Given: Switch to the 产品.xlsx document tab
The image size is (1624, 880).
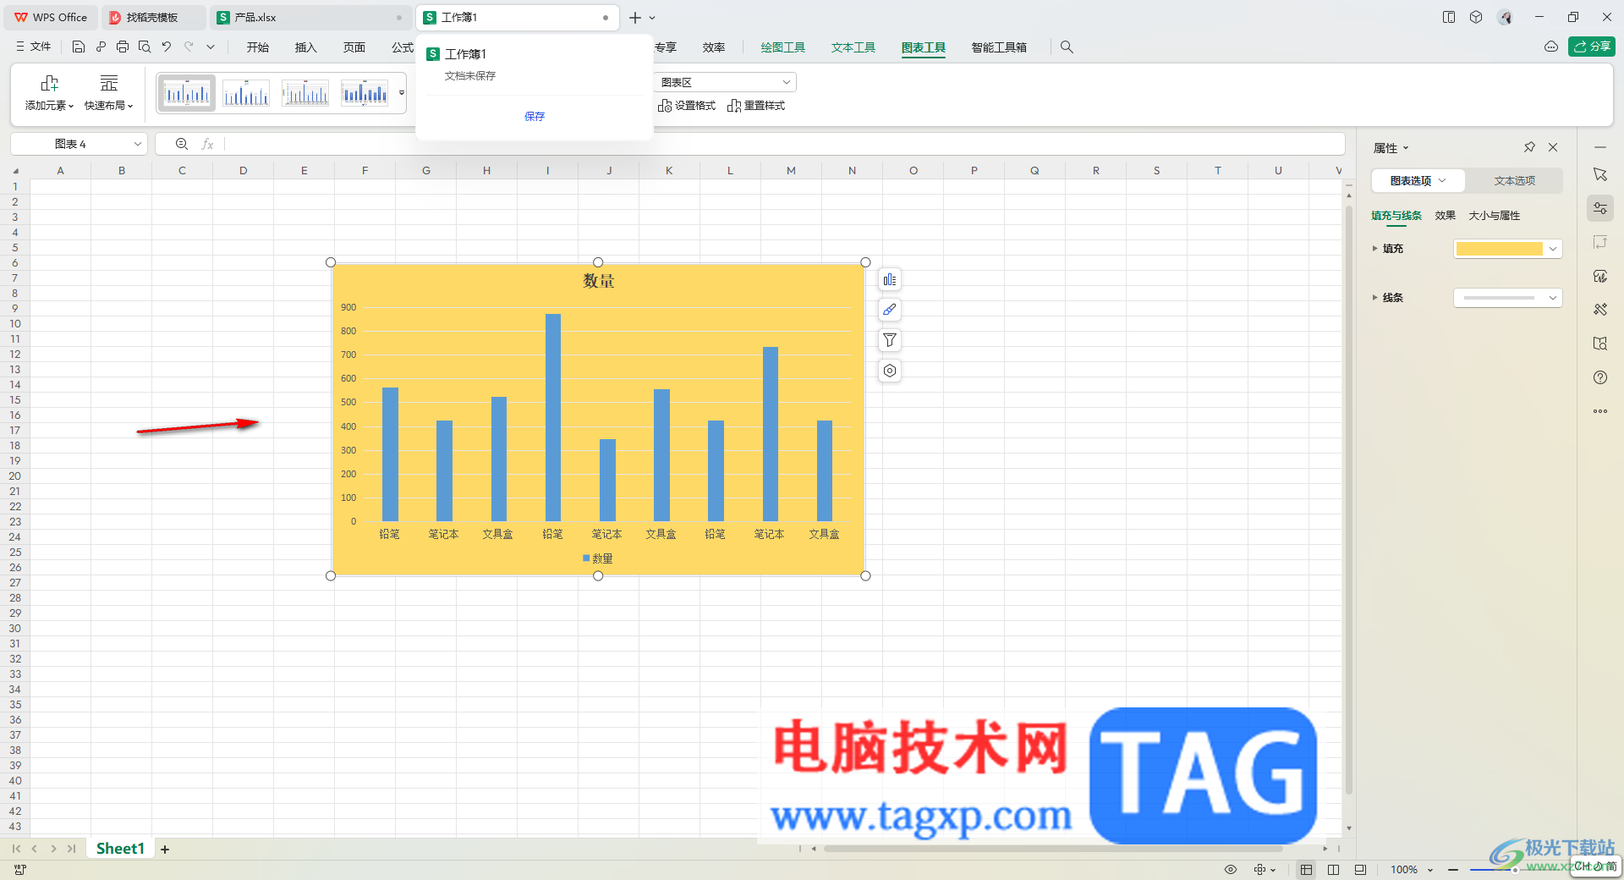Looking at the screenshot, I should (310, 17).
